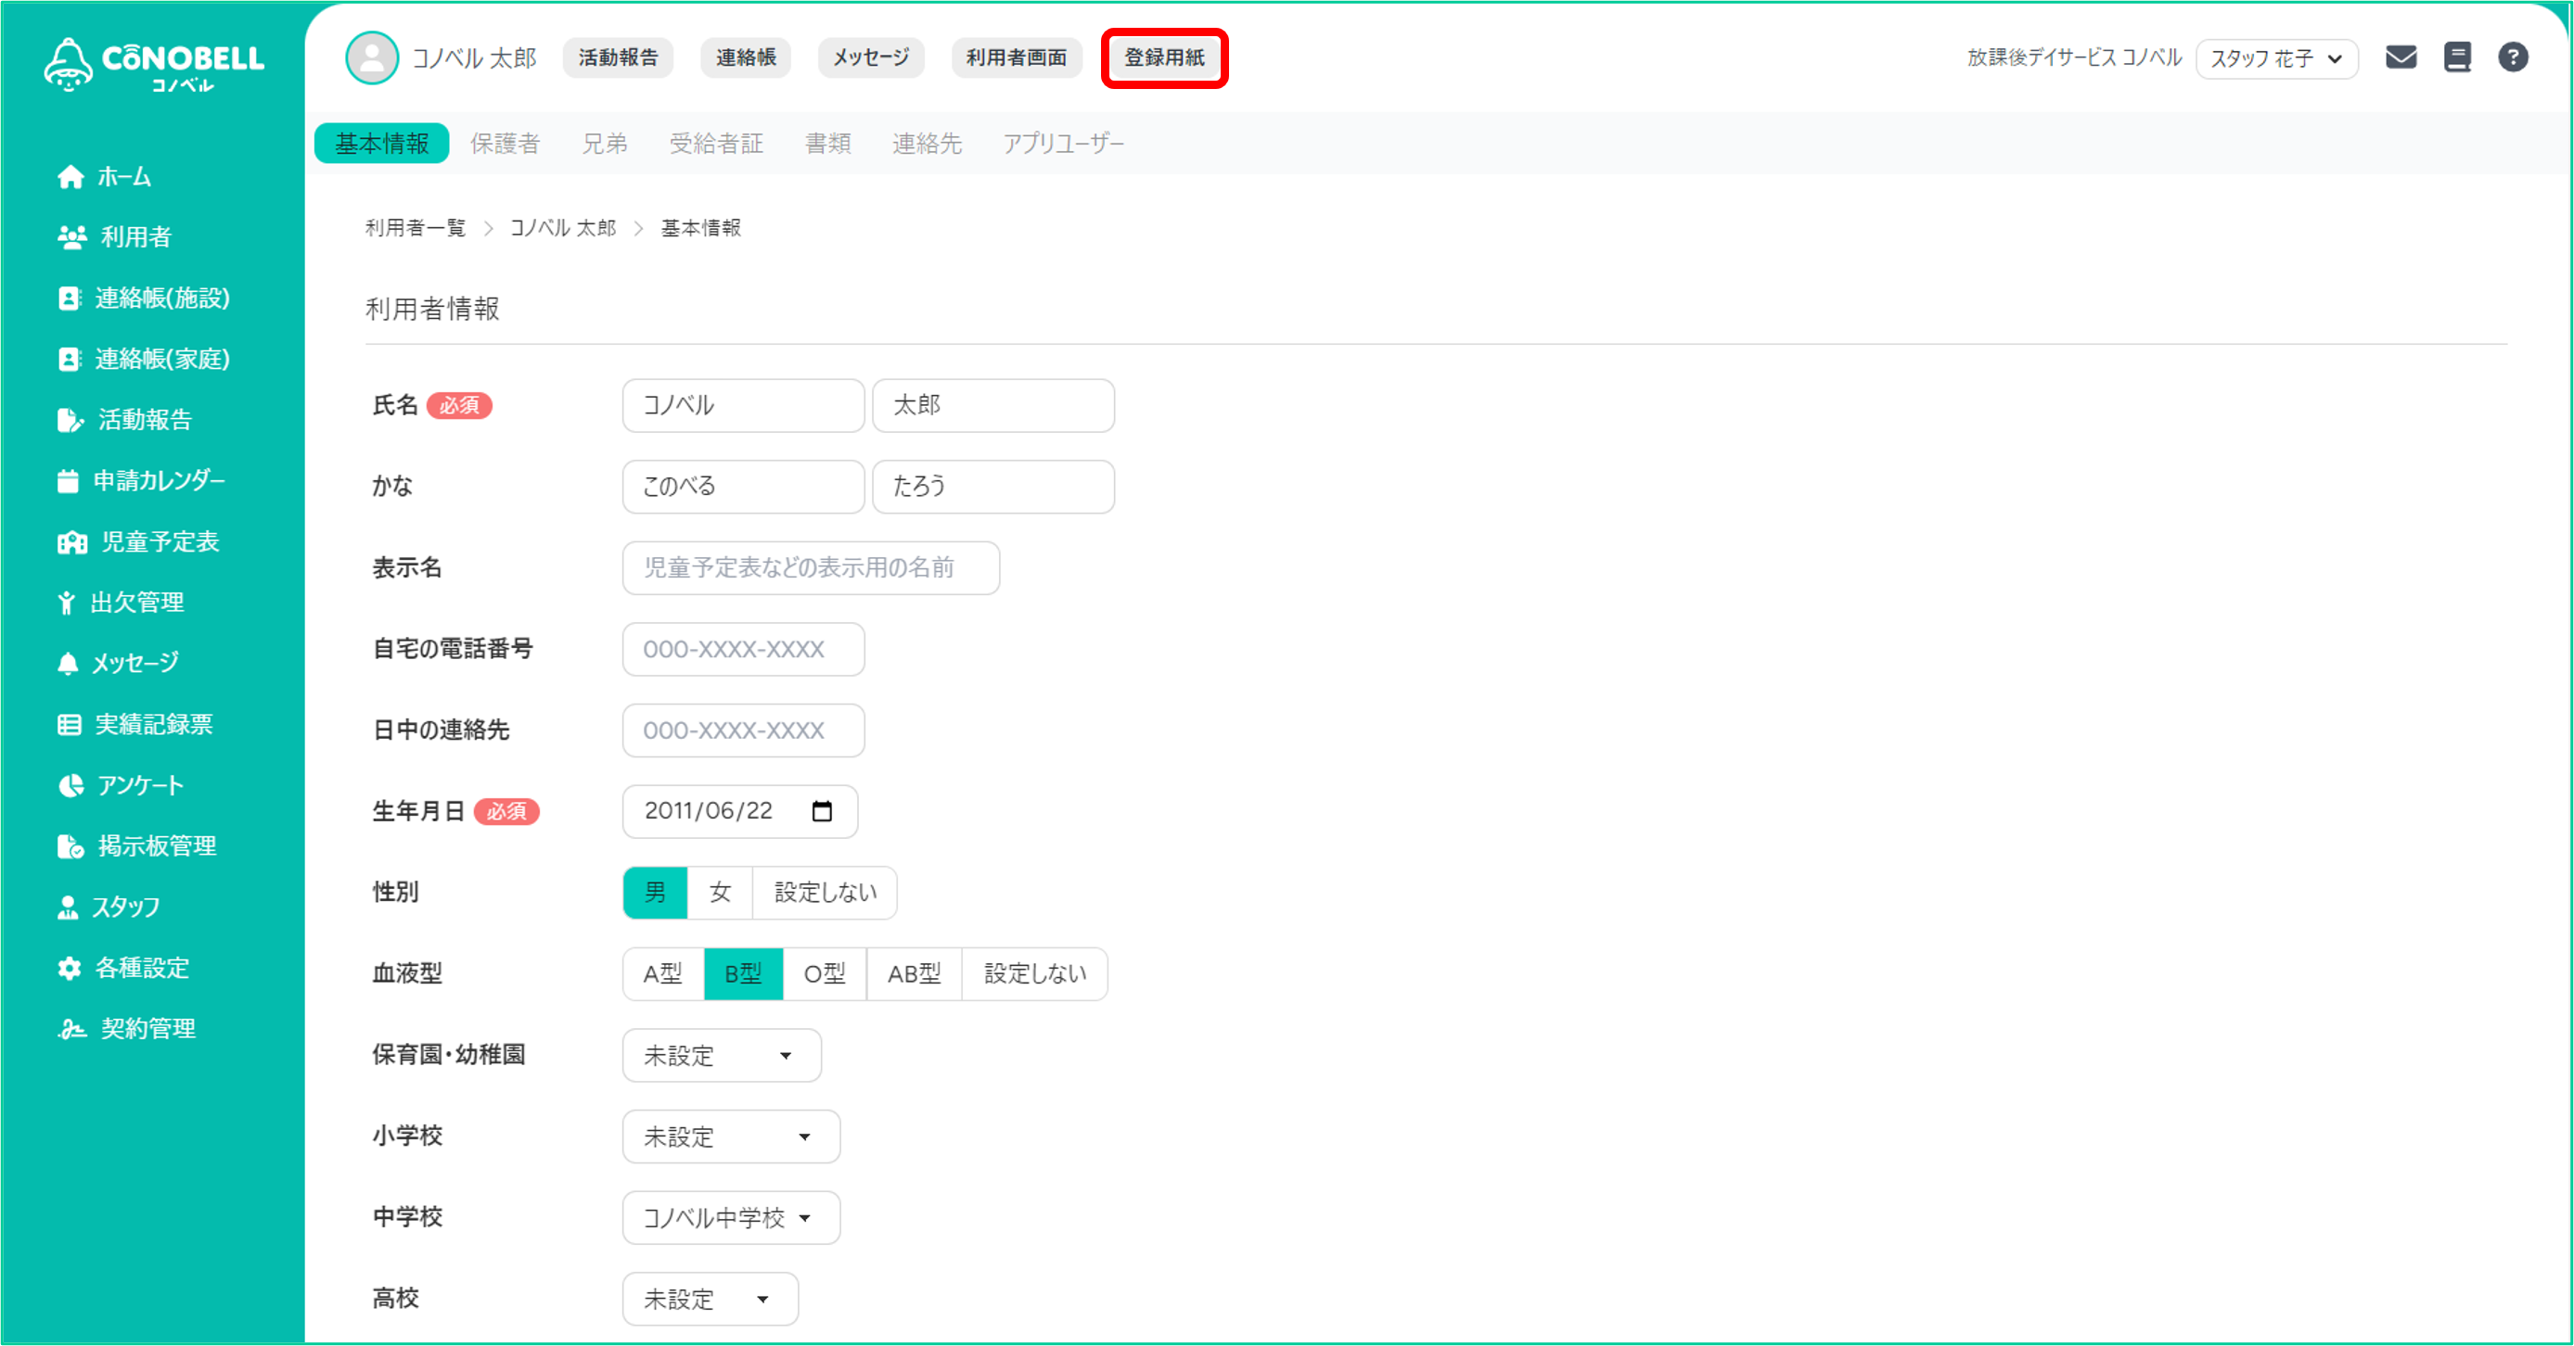Click the 活動報告 header button
This screenshot has height=1346, width=2574.
point(618,57)
